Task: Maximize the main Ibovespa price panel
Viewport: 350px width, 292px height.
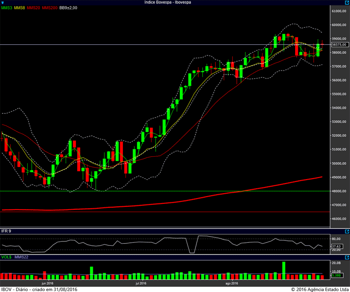Action: [347, 2]
